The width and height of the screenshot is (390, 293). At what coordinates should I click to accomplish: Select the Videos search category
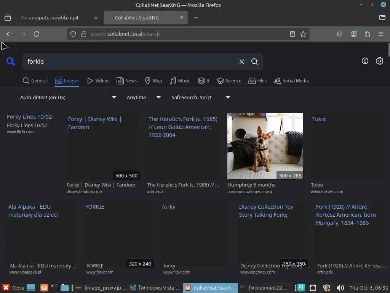98,81
